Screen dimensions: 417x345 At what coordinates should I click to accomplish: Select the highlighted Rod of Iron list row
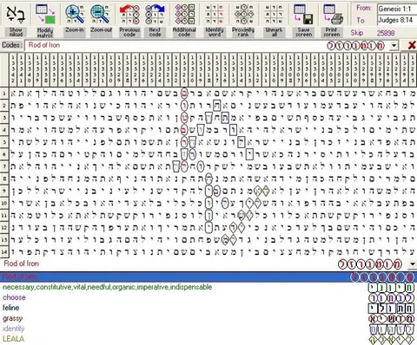(x=208, y=277)
